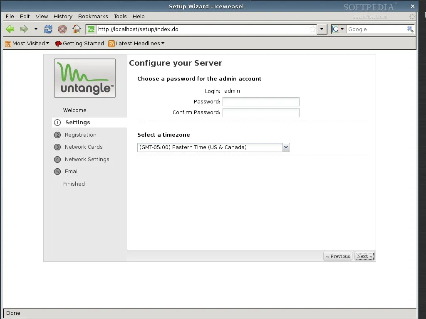Expand the Most Visited bookmarks menu

pyautogui.click(x=47, y=43)
